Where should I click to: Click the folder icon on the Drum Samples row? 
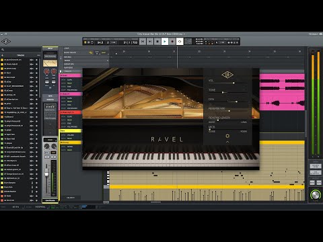32,183
